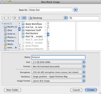Screen dimensions: 101x94
Task: Select the Photos a... volume
Action: click(11, 37)
